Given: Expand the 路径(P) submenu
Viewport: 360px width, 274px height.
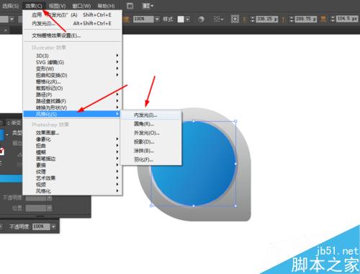Looking at the screenshot, I should tap(72, 94).
